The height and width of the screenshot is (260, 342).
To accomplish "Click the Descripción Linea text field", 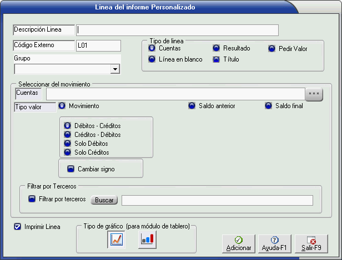I will 177,30.
